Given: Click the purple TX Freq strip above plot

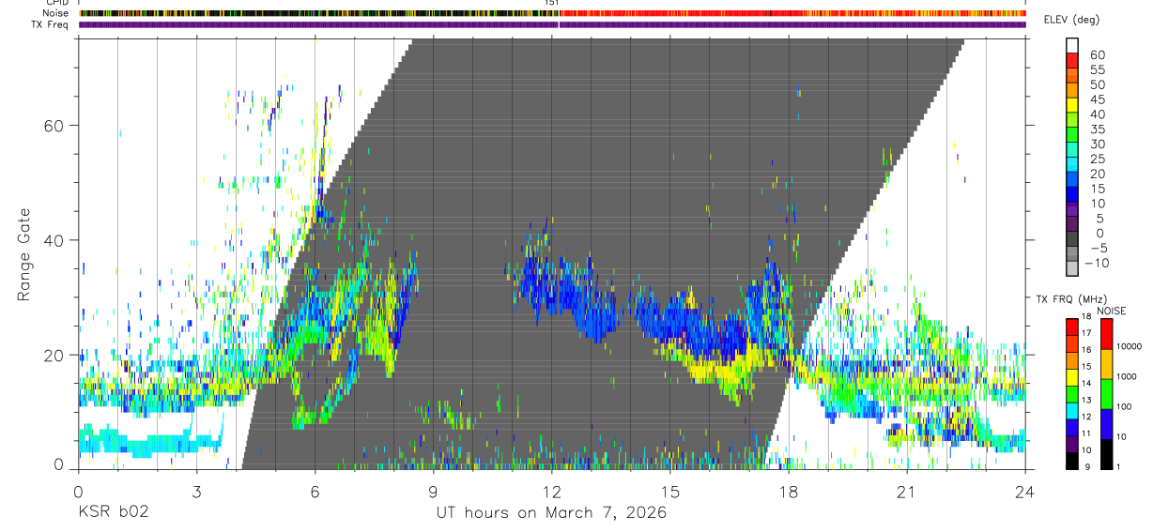Looking at the screenshot, I should click(552, 24).
